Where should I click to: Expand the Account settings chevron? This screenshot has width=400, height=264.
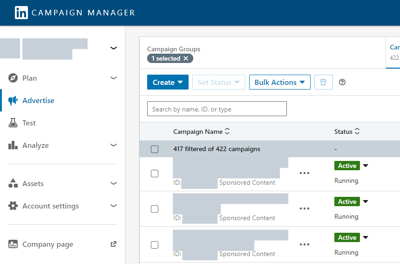(x=114, y=206)
